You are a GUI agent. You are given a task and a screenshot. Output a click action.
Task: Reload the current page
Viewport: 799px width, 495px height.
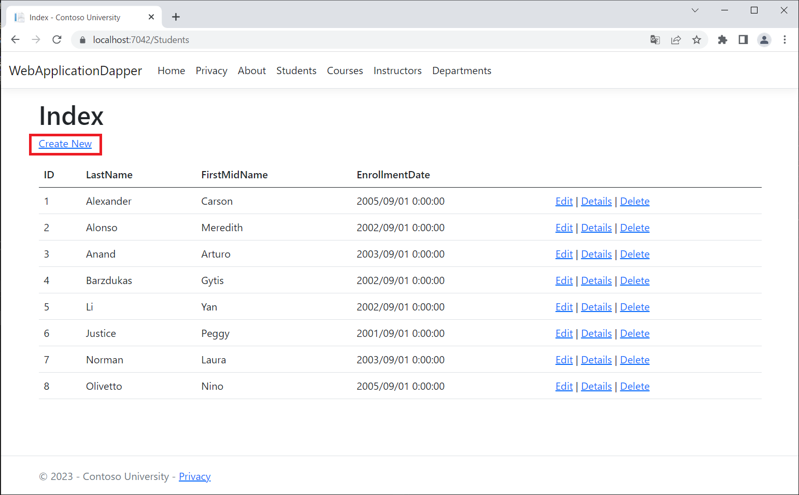57,40
